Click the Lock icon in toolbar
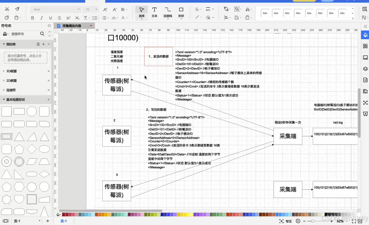The width and height of the screenshot is (369, 225). coord(247,17)
